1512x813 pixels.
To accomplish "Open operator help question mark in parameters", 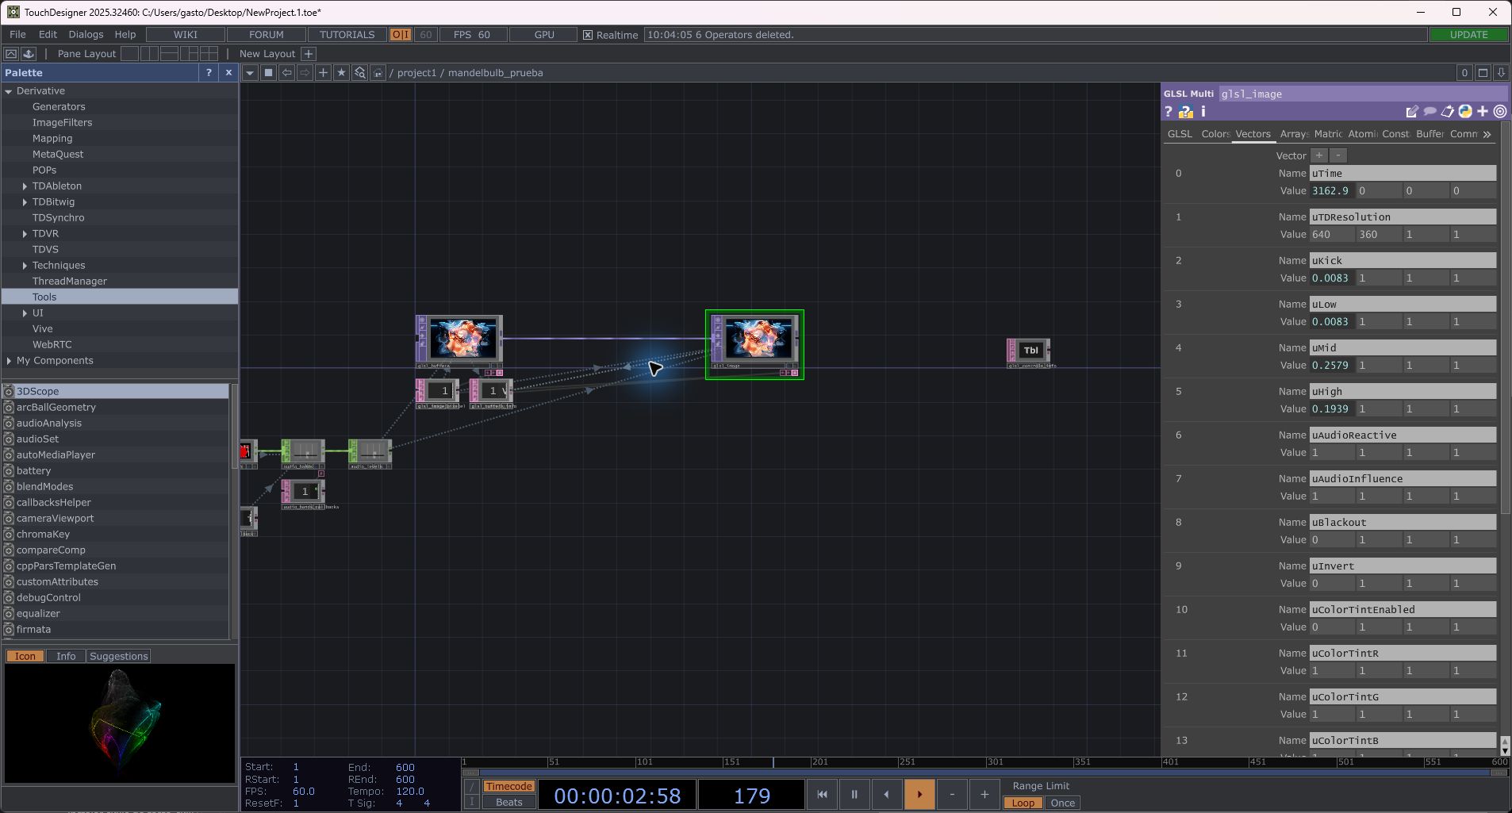I will coord(1169,112).
